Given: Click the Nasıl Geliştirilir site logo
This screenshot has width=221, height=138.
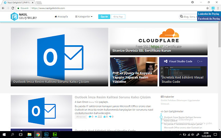Looking at the screenshot, I should 23,16.
